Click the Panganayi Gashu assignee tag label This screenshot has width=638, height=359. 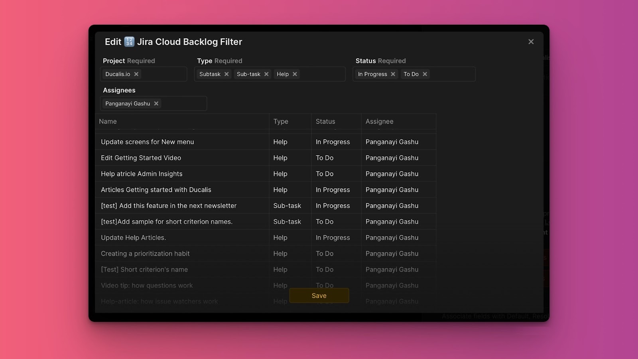coord(128,104)
